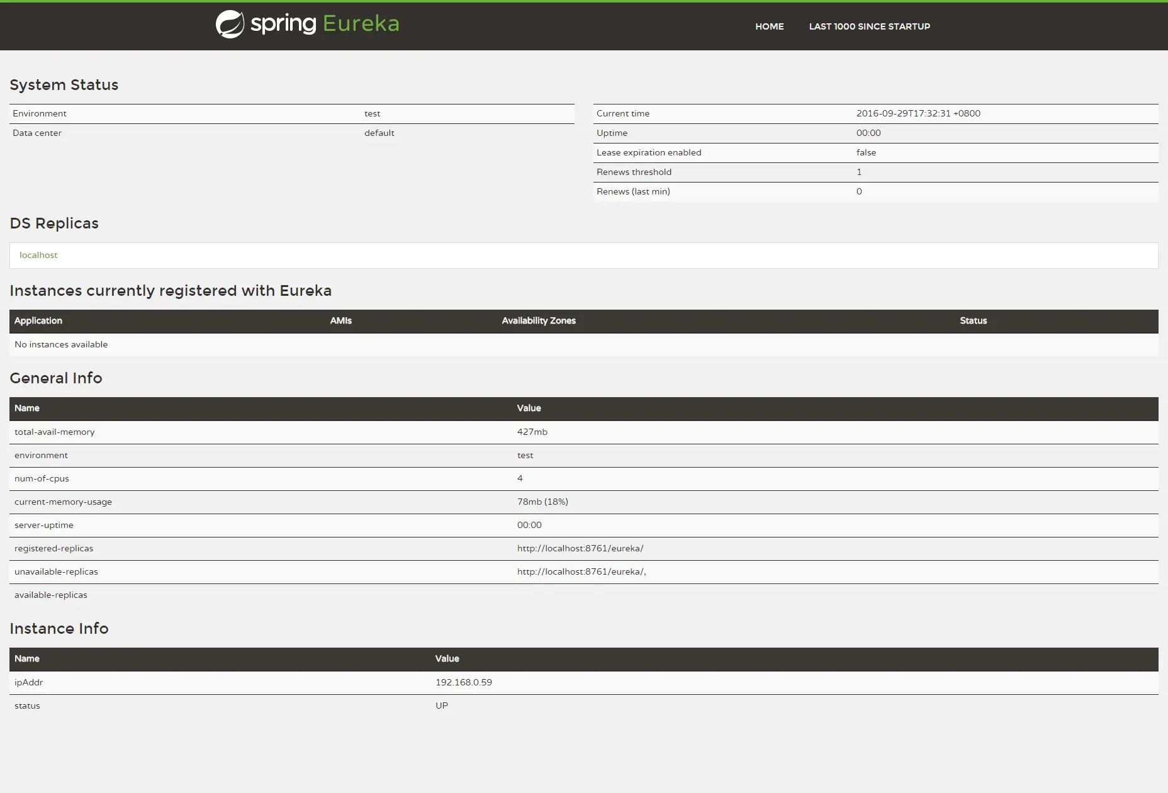Click the Availability Zones column header

coord(539,320)
